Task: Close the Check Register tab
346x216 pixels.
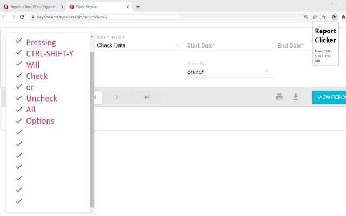Action: pos(128,7)
